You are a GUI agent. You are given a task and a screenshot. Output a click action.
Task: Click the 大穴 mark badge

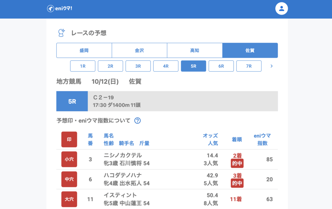tap(69, 199)
